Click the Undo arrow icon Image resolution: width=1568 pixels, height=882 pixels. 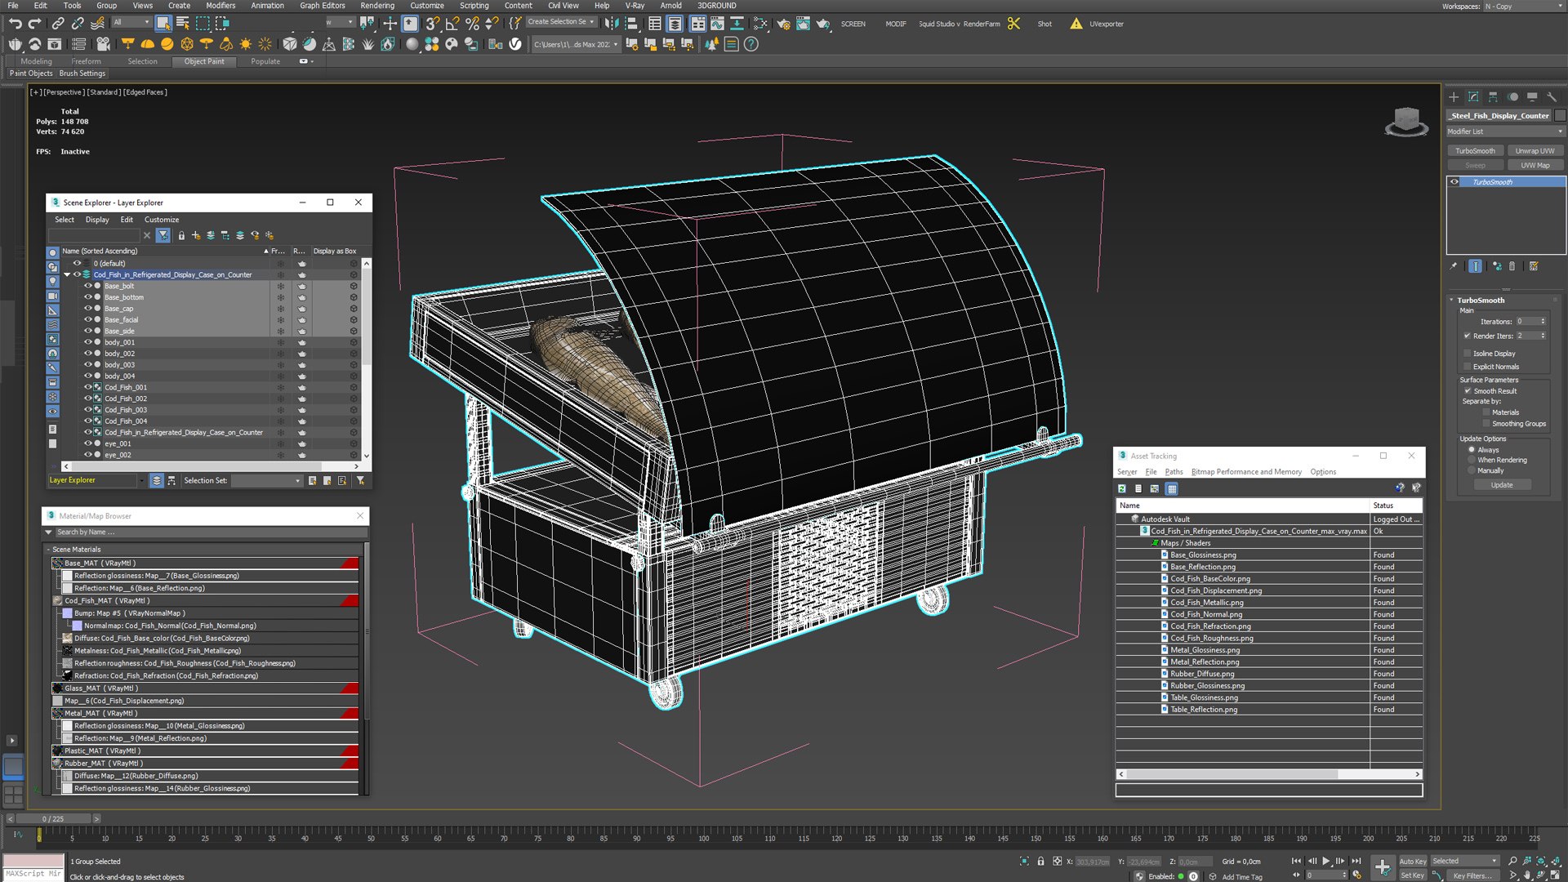click(x=15, y=24)
